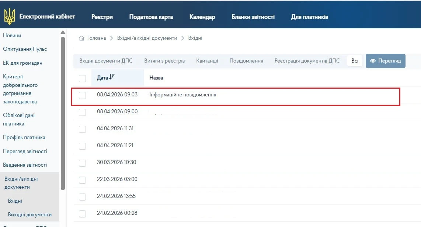The width and height of the screenshot is (421, 227).
Task: Click the Перегляд button
Action: [x=386, y=61]
